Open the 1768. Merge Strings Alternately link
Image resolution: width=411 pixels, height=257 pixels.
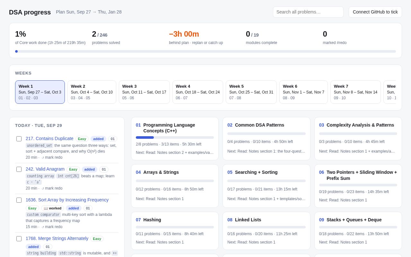pyautogui.click(x=57, y=238)
